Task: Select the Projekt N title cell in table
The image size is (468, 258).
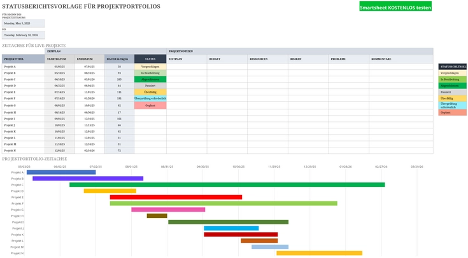Action: [24, 151]
